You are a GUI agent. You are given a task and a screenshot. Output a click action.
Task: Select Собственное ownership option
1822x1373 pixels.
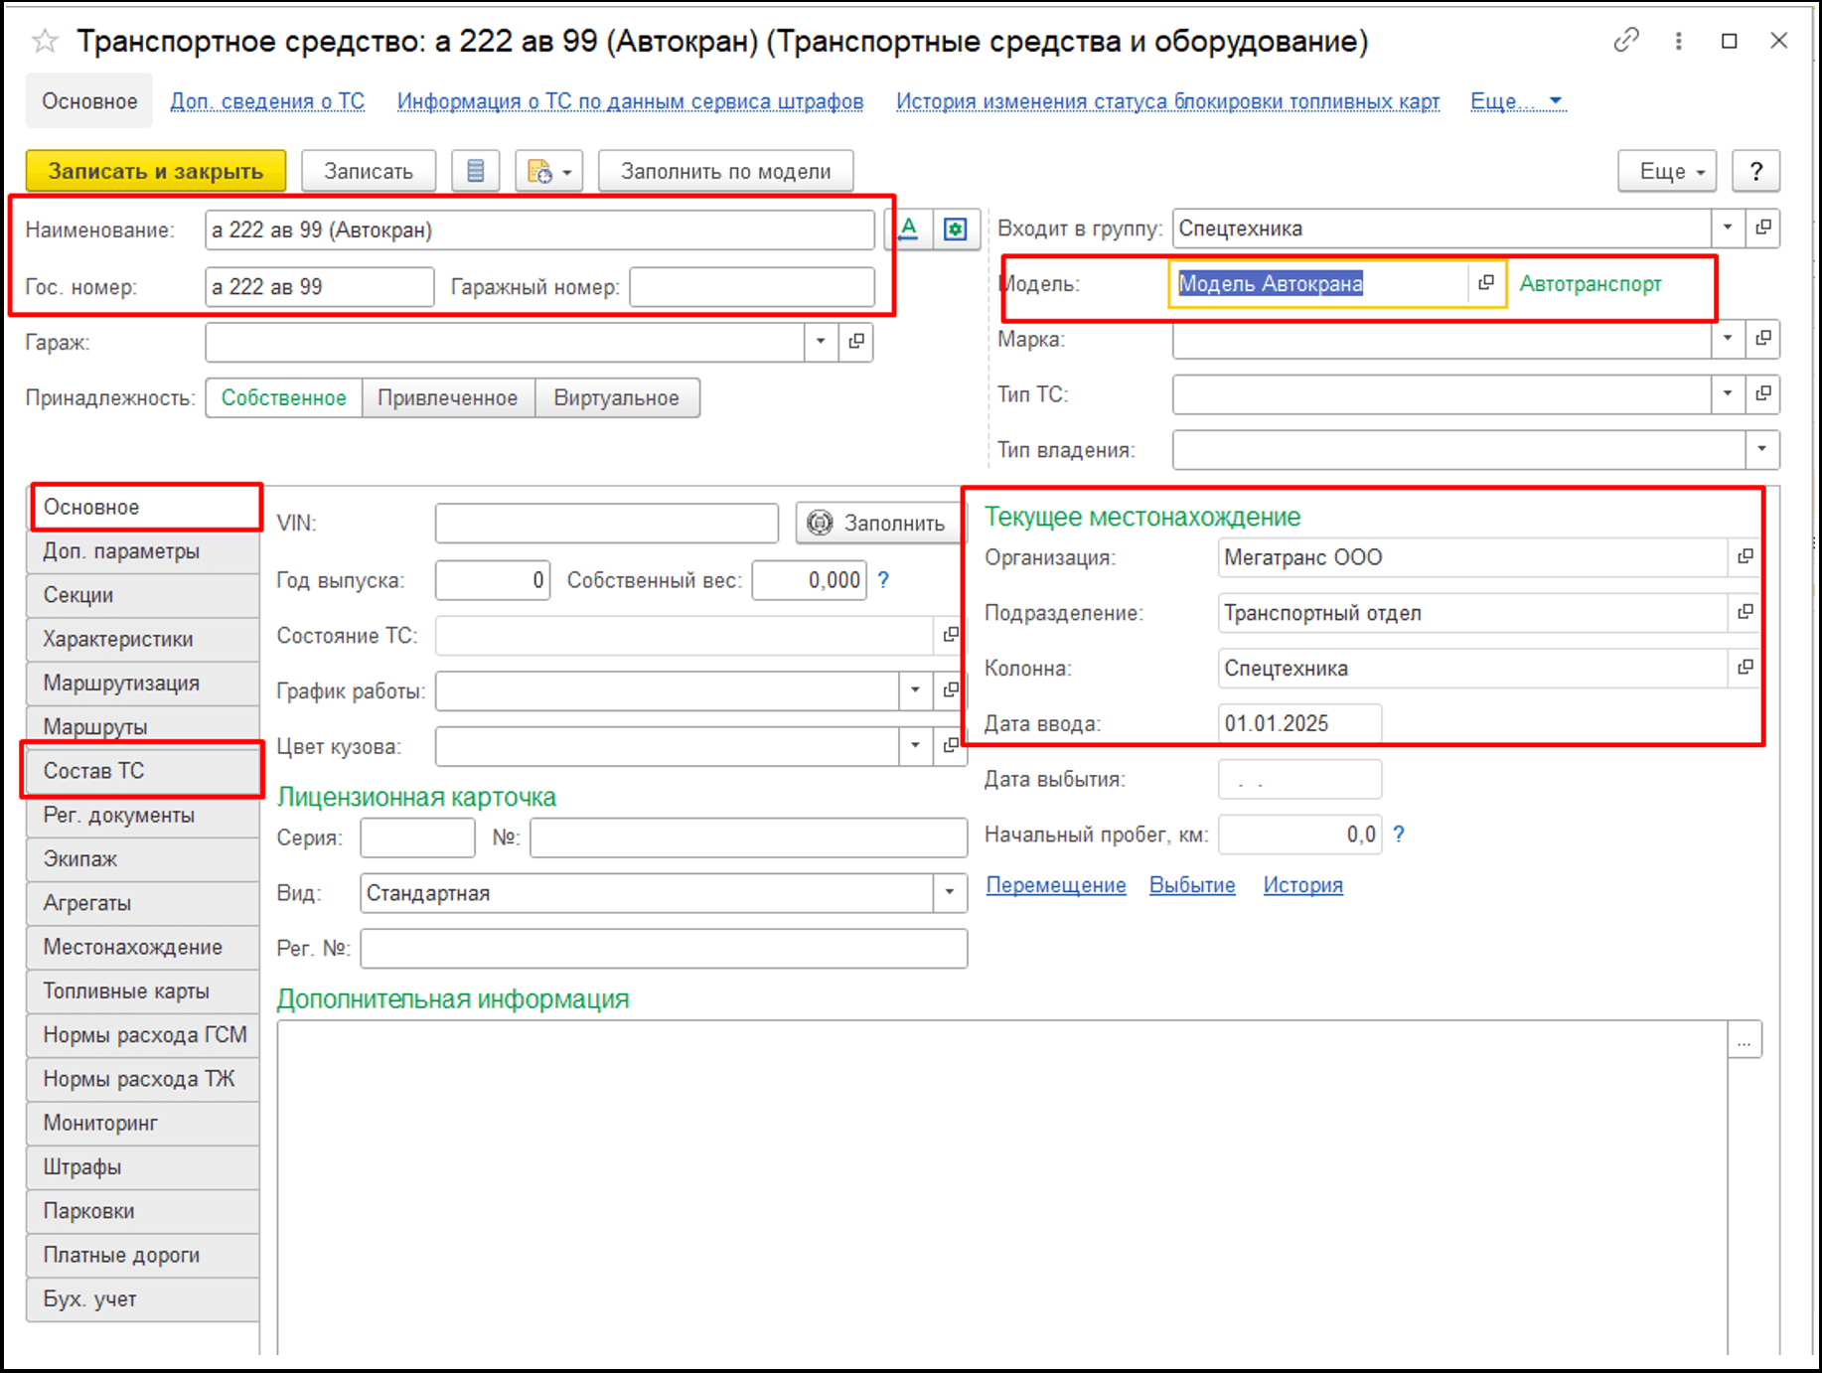pyautogui.click(x=283, y=398)
